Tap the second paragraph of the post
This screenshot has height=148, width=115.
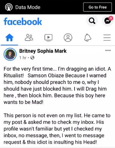[57, 129]
